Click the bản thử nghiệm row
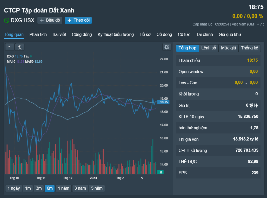The width and height of the screenshot is (267, 198). pyautogui.click(x=218, y=128)
